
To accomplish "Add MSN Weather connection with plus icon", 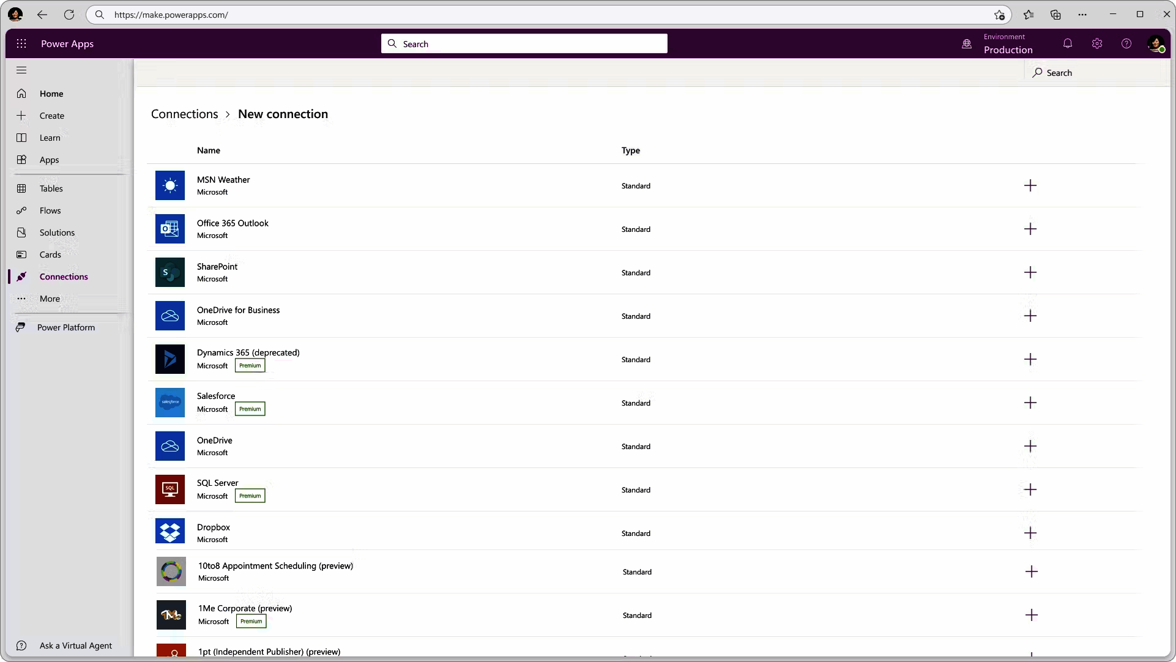I will point(1030,185).
